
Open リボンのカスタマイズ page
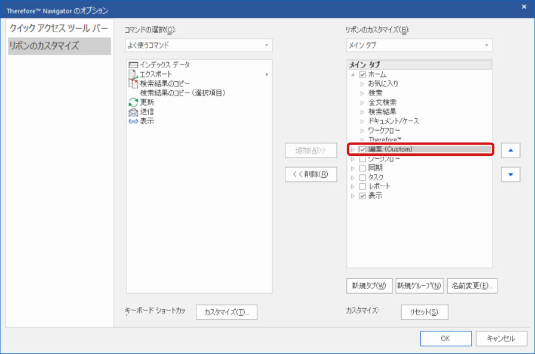59,46
